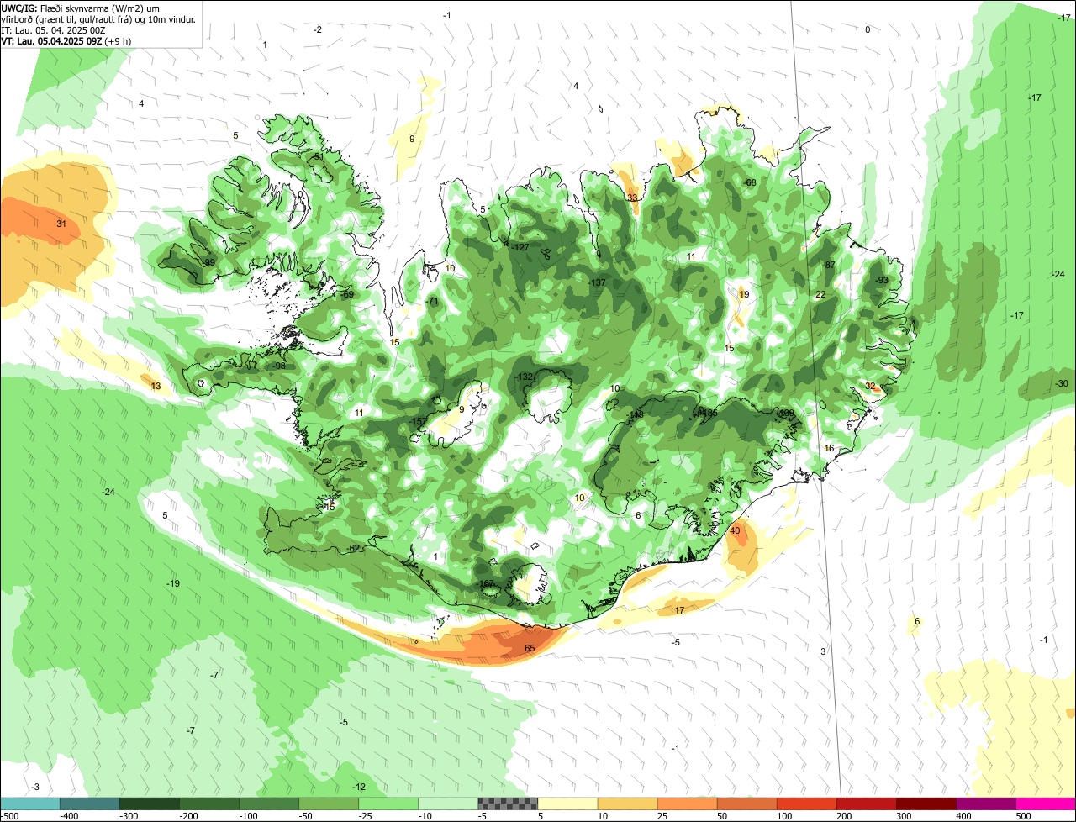Click the legend label -100
The image size is (1076, 822).
[248, 816]
